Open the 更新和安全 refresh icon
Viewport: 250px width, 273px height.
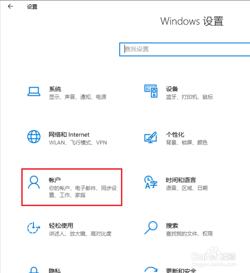pyautogui.click(x=151, y=269)
